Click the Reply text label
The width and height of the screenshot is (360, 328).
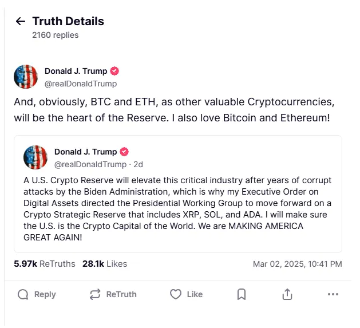point(45,294)
